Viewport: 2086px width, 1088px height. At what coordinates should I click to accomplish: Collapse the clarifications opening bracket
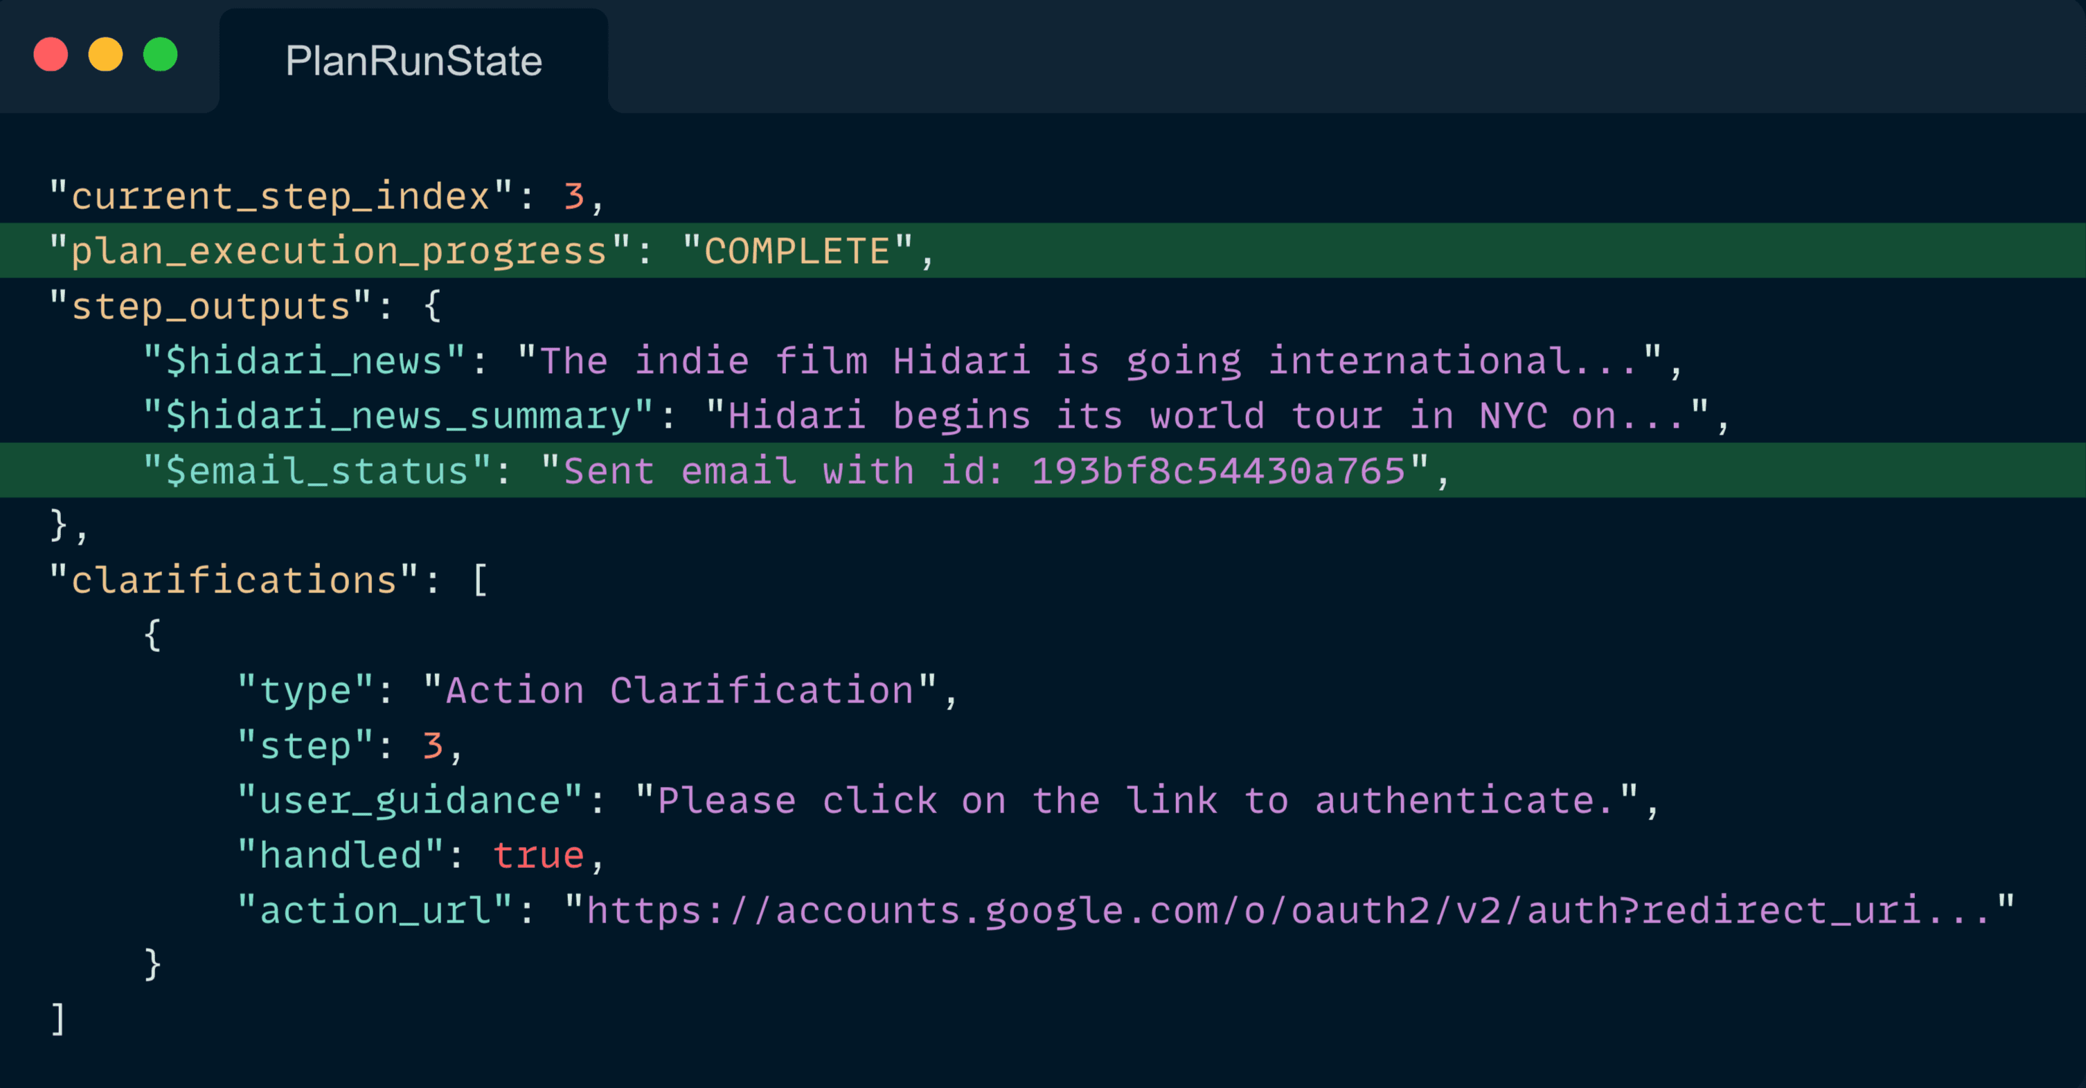pos(480,581)
